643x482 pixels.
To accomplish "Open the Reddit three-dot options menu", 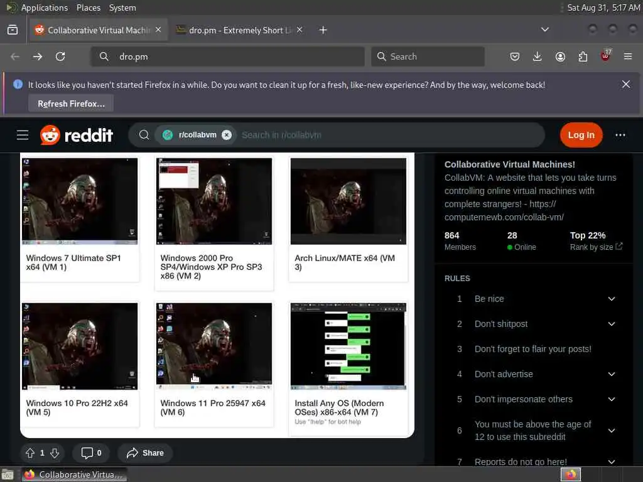I will pyautogui.click(x=620, y=135).
